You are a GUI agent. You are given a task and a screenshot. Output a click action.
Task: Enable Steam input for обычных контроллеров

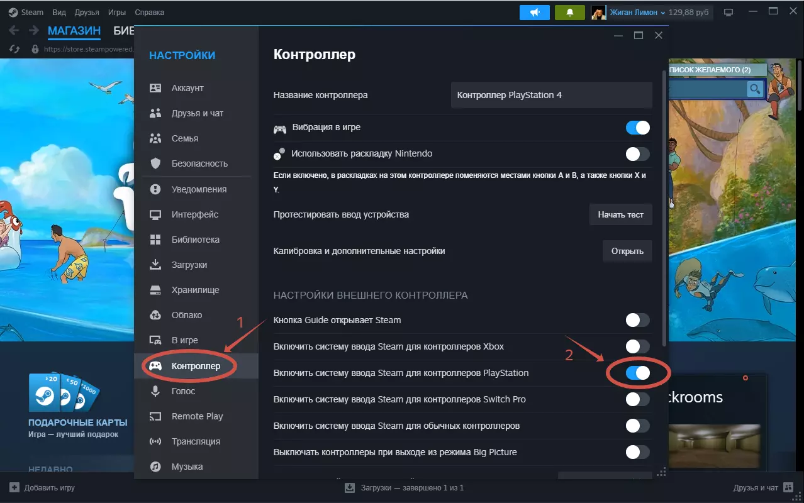click(x=637, y=426)
